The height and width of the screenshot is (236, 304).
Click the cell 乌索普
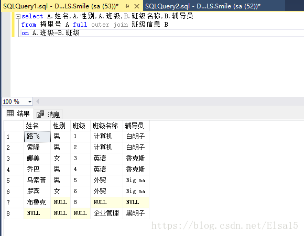[37, 181]
